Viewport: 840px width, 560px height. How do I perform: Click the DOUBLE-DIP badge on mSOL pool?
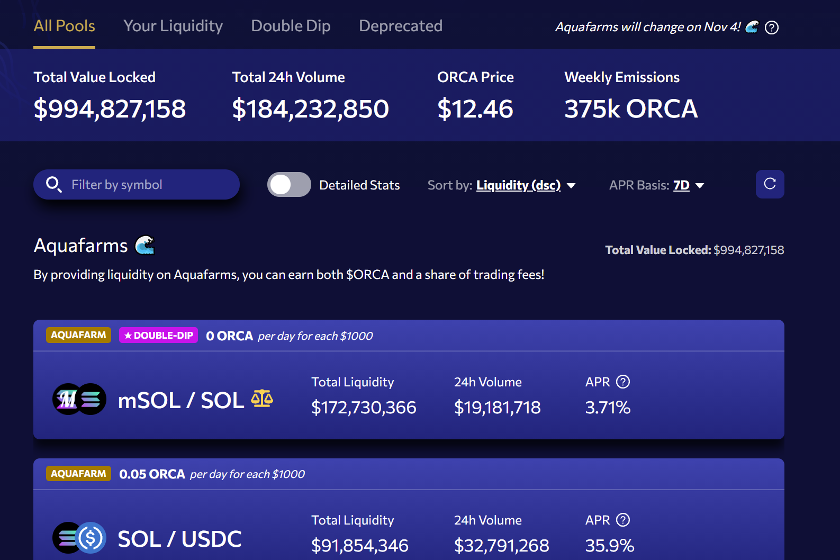click(158, 335)
